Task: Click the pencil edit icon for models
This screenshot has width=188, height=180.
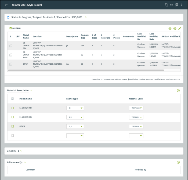Action: click(x=180, y=28)
